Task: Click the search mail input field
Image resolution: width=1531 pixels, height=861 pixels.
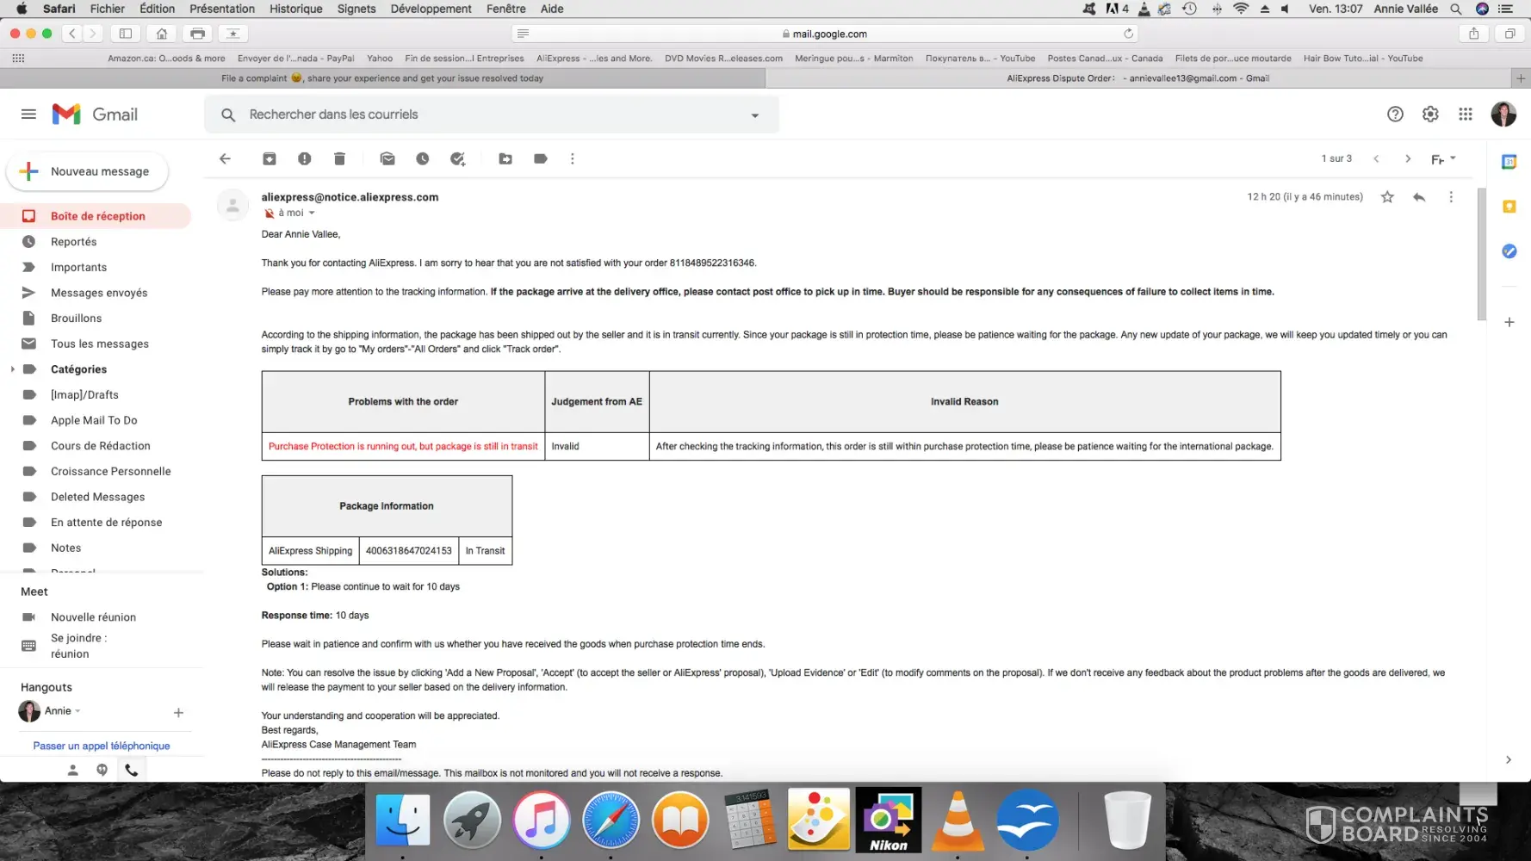Action: [x=492, y=115]
